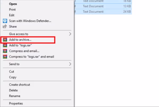Open Properties from the context menu
Viewport: 159px width, 107px height.
pos(16,104)
